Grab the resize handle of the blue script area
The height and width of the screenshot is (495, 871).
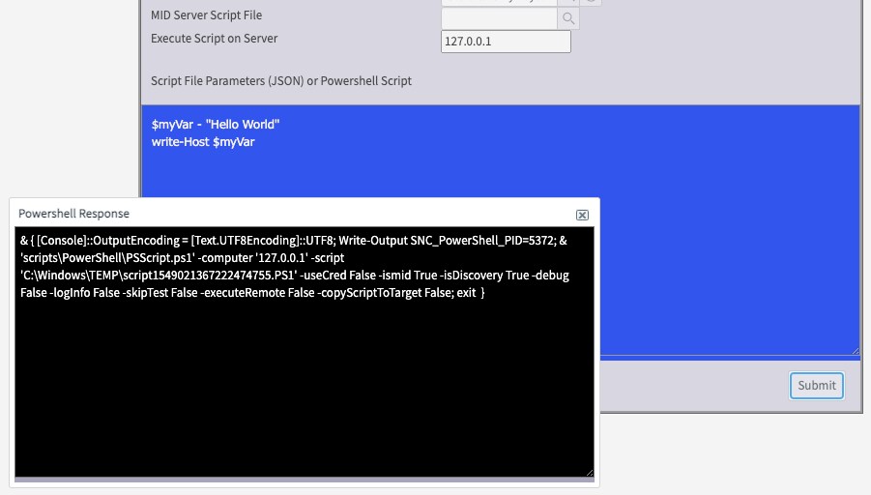(856, 351)
